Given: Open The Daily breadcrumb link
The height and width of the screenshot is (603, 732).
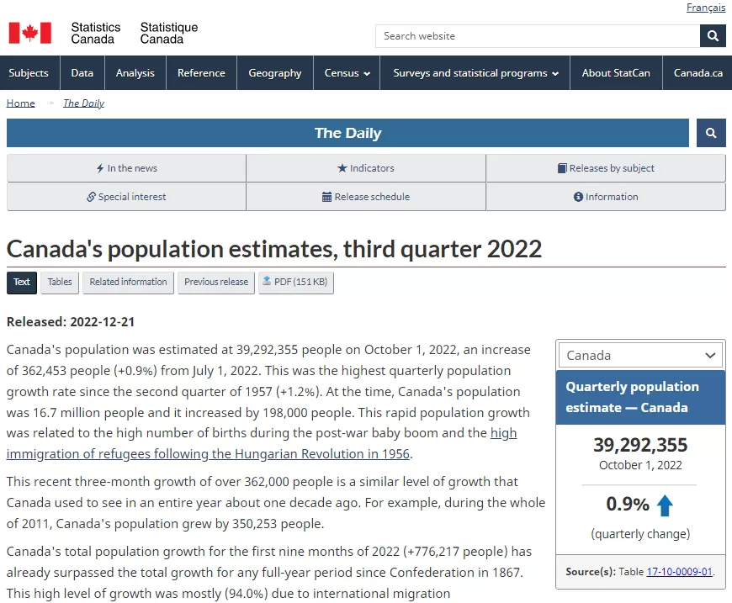Looking at the screenshot, I should click(x=83, y=103).
